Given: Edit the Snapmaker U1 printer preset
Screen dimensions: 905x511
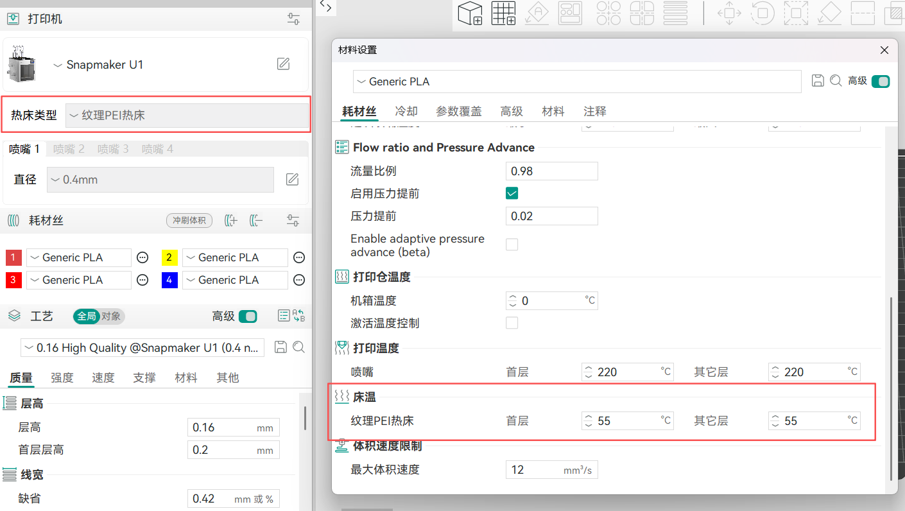Looking at the screenshot, I should click(283, 64).
